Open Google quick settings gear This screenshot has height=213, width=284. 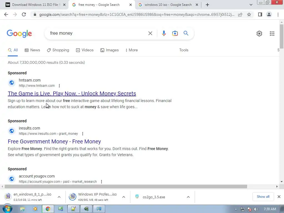259,34
